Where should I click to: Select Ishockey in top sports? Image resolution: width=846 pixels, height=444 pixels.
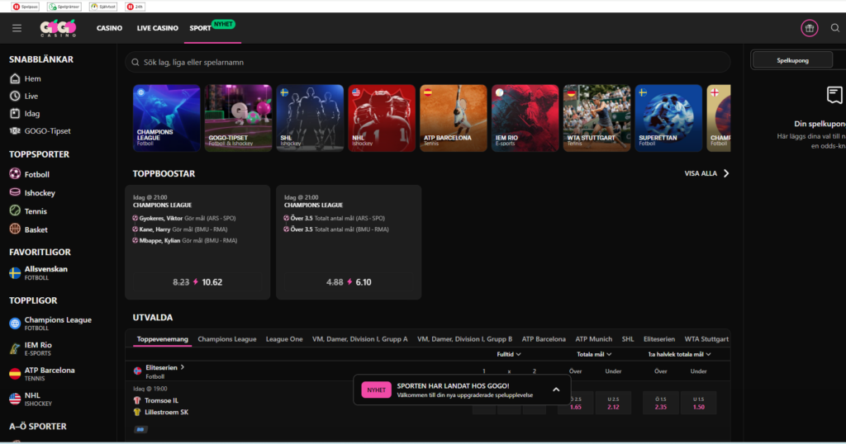point(32,192)
